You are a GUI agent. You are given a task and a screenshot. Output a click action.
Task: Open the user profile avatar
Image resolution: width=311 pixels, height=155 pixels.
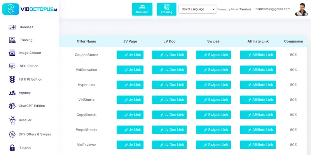pos(302,9)
